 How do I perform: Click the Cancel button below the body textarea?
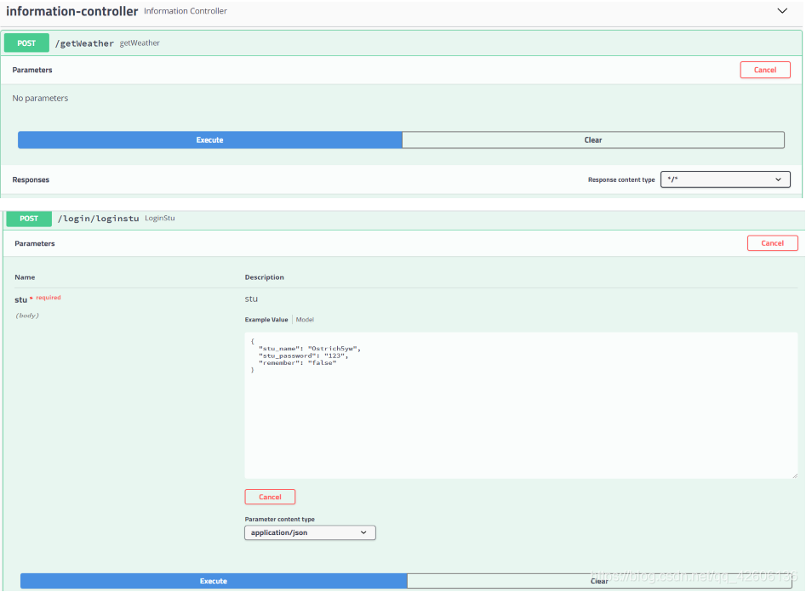(270, 497)
